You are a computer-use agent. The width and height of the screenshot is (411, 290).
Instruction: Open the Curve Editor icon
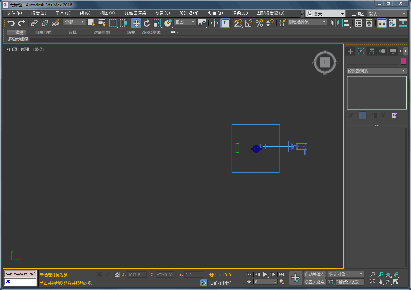click(x=392, y=23)
